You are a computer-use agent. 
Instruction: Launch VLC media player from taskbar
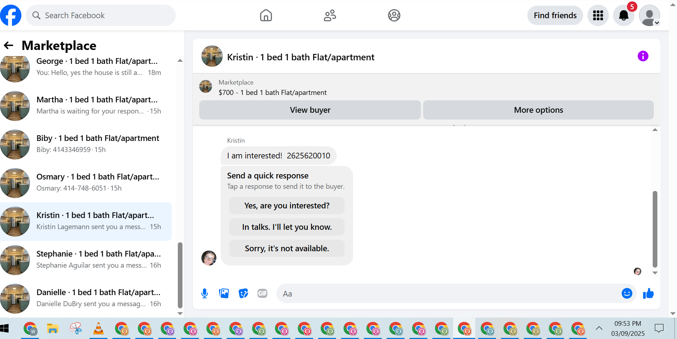[x=98, y=328]
